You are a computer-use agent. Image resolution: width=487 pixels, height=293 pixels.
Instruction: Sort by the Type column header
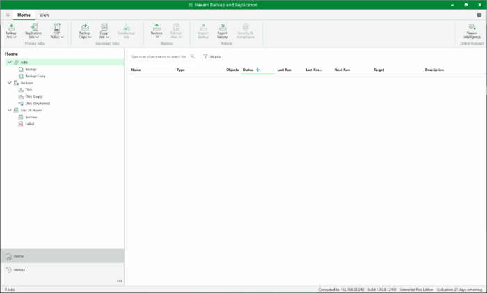(x=181, y=70)
